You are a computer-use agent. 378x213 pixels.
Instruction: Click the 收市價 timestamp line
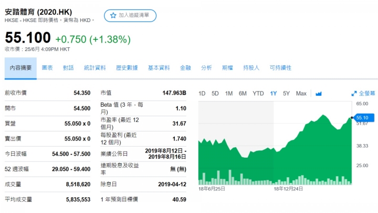(x=37, y=49)
